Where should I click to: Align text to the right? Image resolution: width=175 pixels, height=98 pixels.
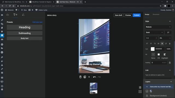[x=154, y=44]
